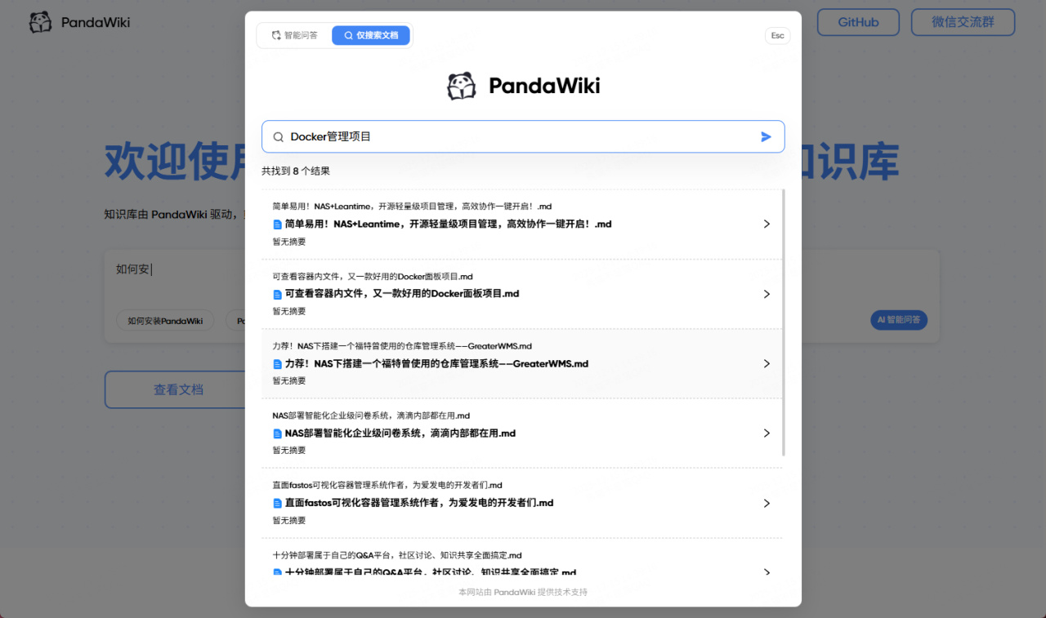Open the bold title 可查看容器内文件 Docker面板项目.md
Image resolution: width=1046 pixels, height=618 pixels.
(402, 294)
